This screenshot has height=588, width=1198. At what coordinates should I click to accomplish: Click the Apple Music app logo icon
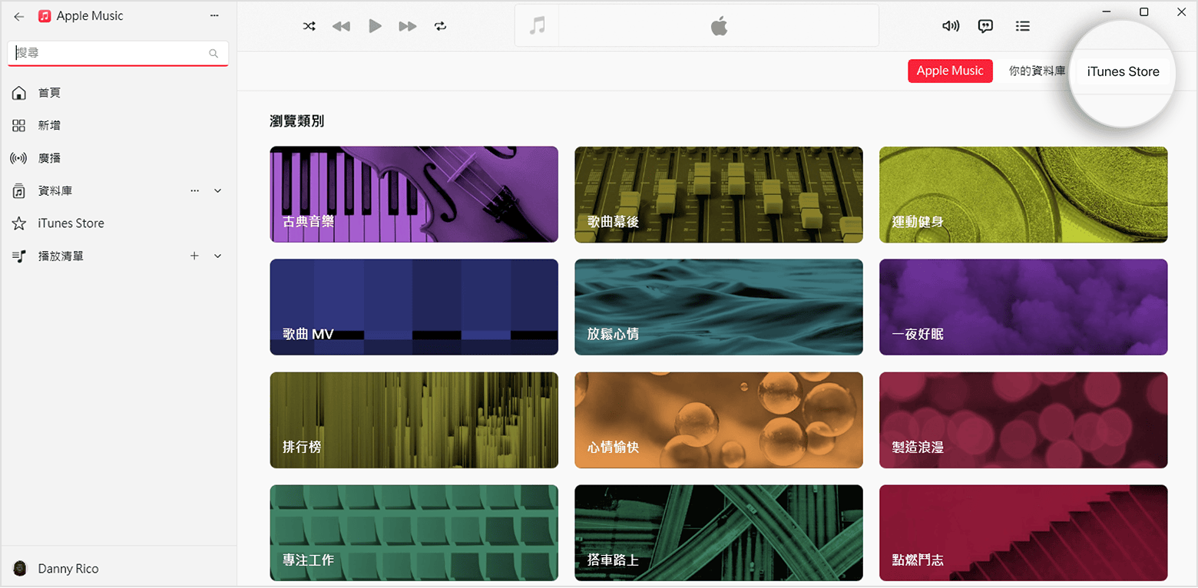pyautogui.click(x=45, y=16)
